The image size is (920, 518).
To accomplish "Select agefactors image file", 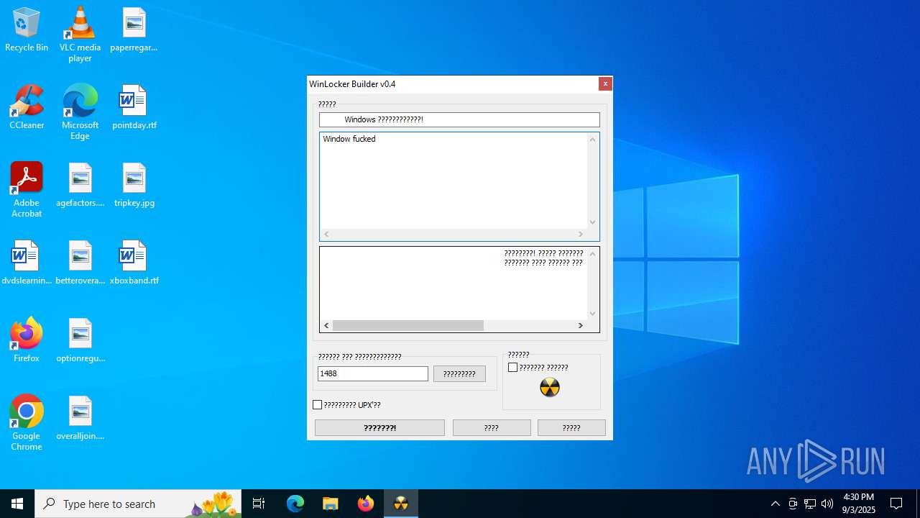I will (x=80, y=185).
